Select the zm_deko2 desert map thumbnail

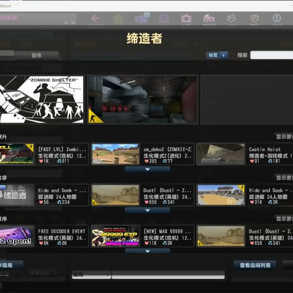click(x=115, y=154)
